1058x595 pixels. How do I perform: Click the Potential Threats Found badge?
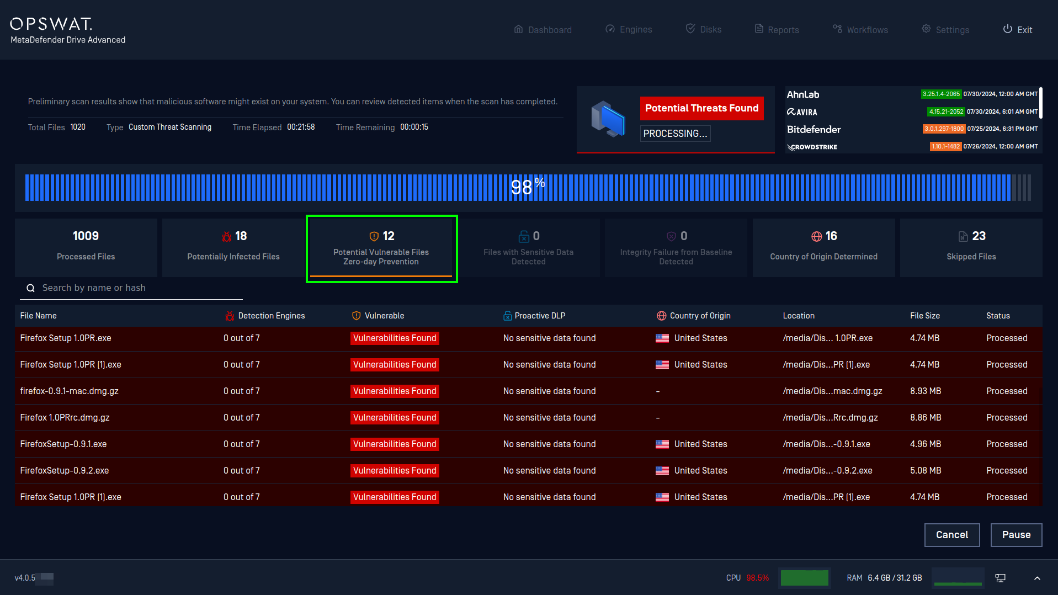[701, 108]
